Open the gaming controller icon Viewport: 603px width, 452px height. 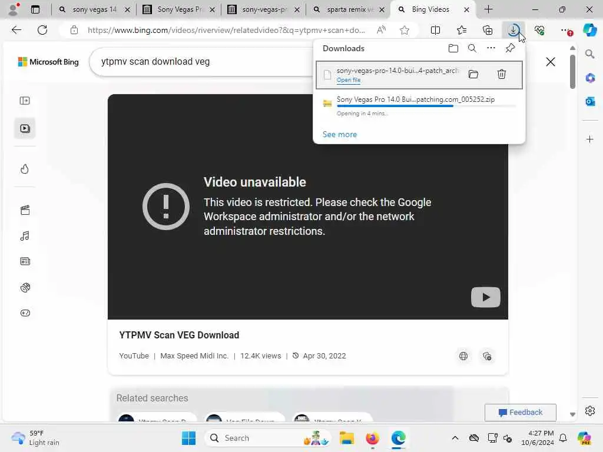(x=25, y=313)
